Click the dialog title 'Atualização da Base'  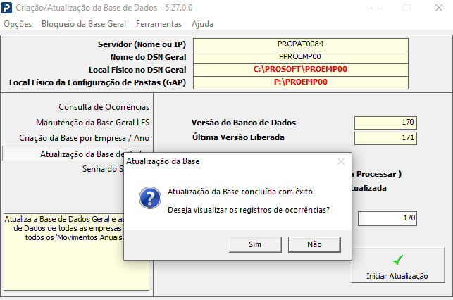point(163,161)
